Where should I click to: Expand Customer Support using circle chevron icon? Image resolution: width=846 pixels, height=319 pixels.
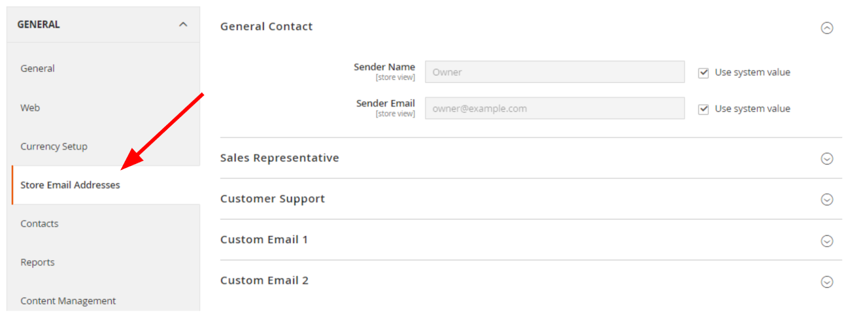coord(826,199)
